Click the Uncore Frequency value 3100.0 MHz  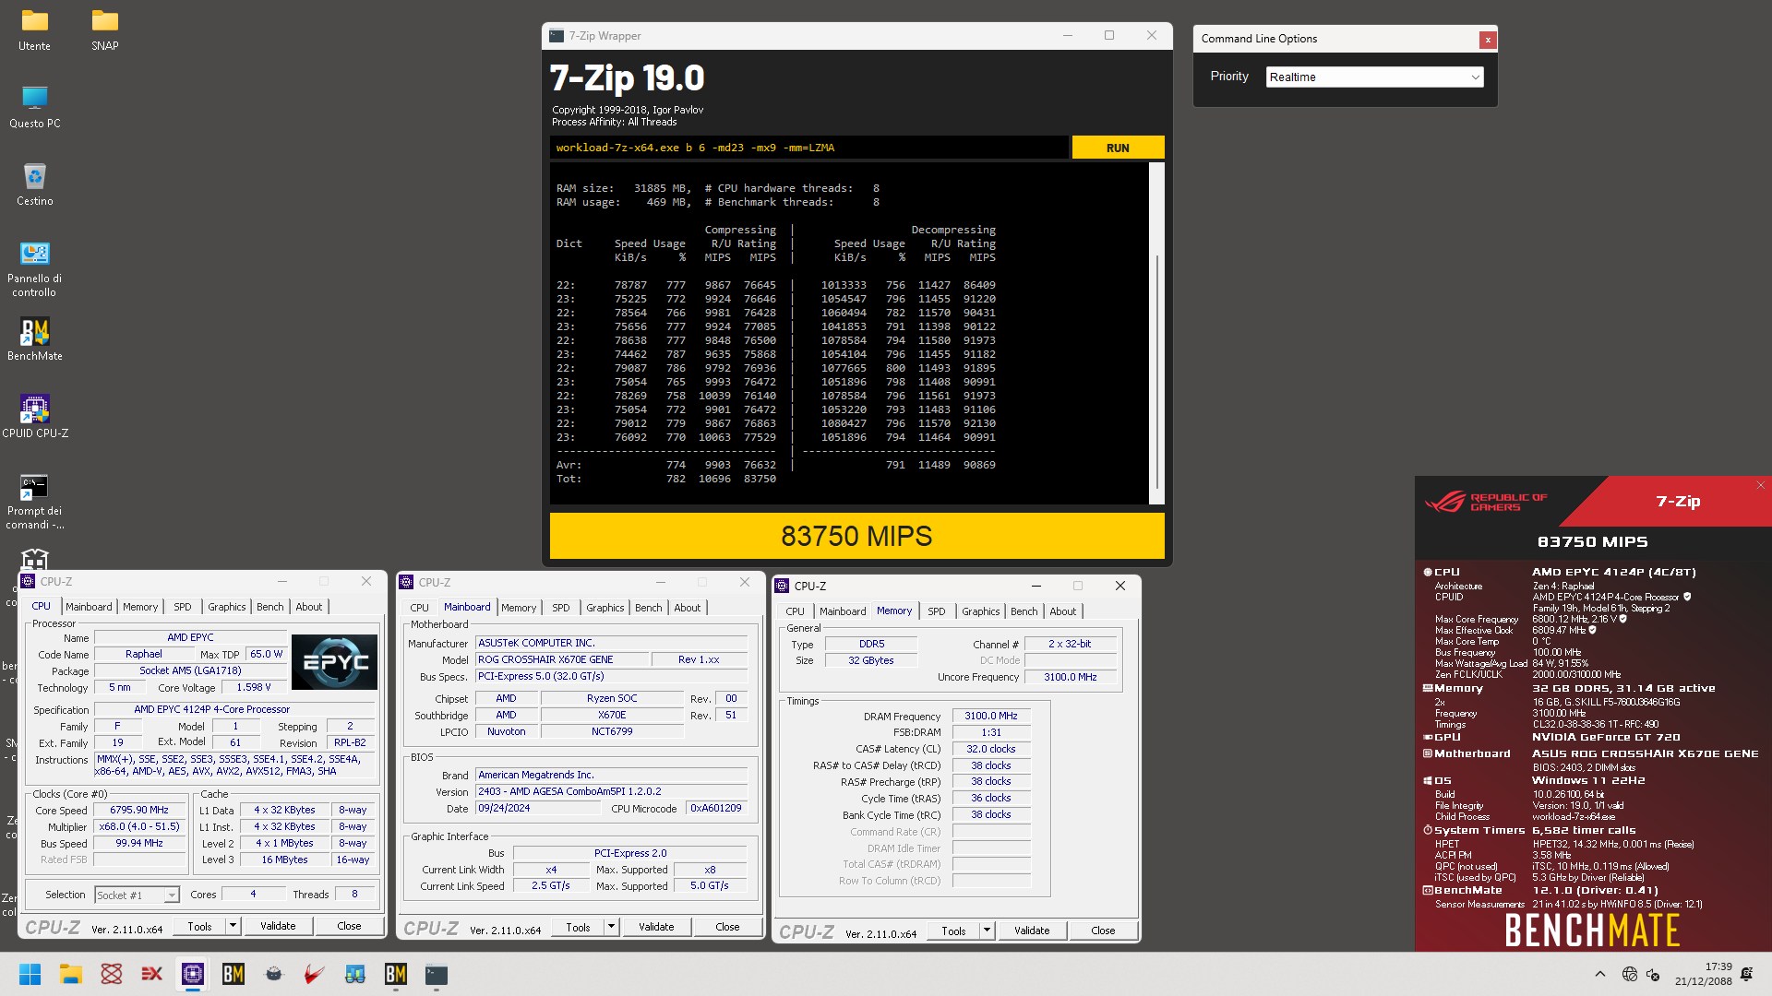(1071, 678)
